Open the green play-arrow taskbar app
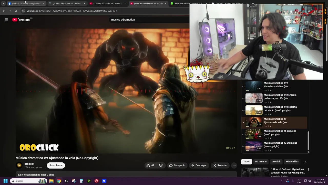This screenshot has width=328, height=185. click(89, 181)
